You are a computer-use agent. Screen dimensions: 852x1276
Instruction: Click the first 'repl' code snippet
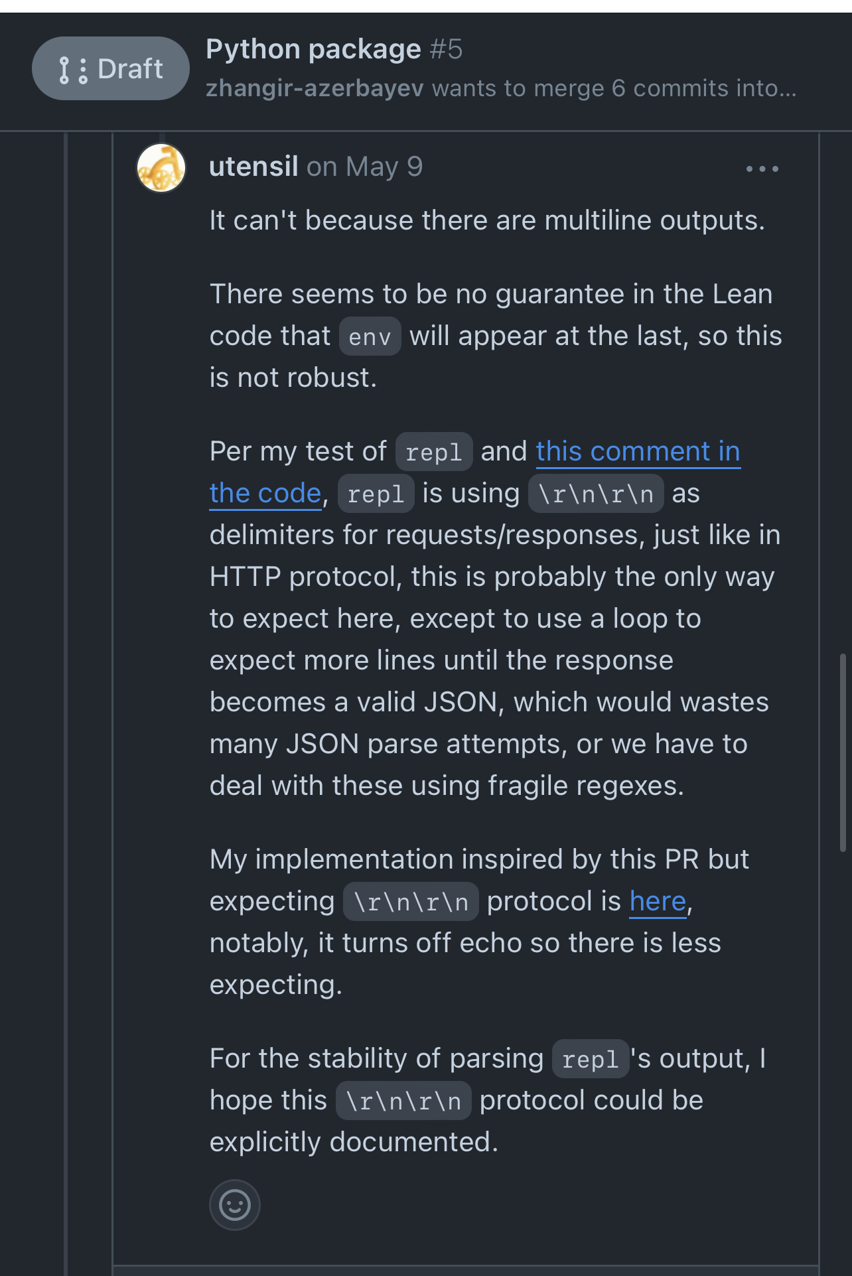tap(434, 452)
